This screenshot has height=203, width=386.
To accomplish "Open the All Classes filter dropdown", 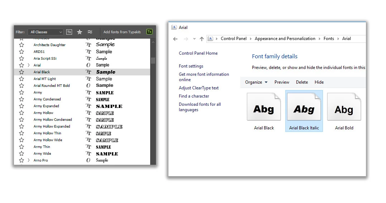I will (x=46, y=32).
